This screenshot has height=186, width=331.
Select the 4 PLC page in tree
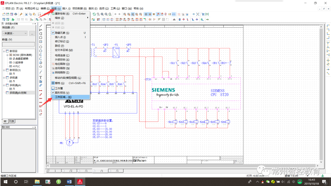pos(17,66)
